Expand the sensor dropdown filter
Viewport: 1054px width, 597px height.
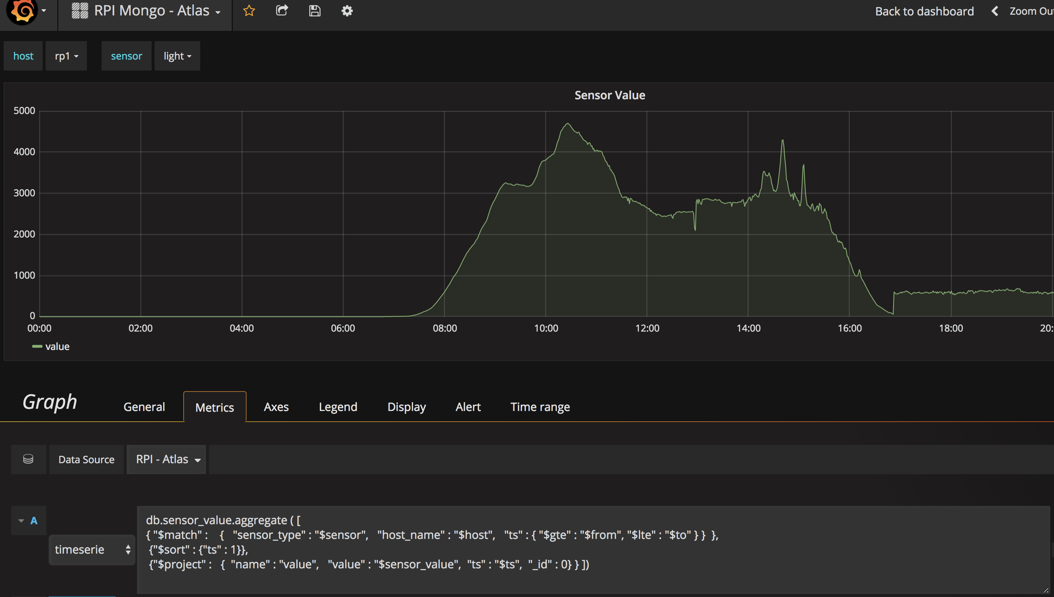coord(177,55)
